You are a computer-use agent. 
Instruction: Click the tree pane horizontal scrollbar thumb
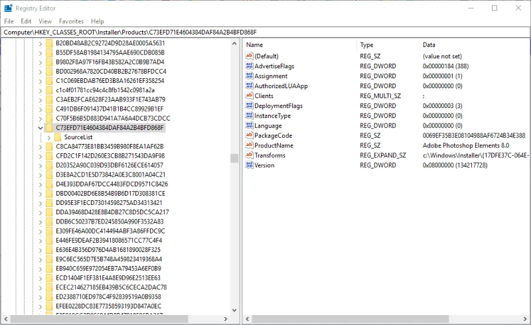pos(99,319)
